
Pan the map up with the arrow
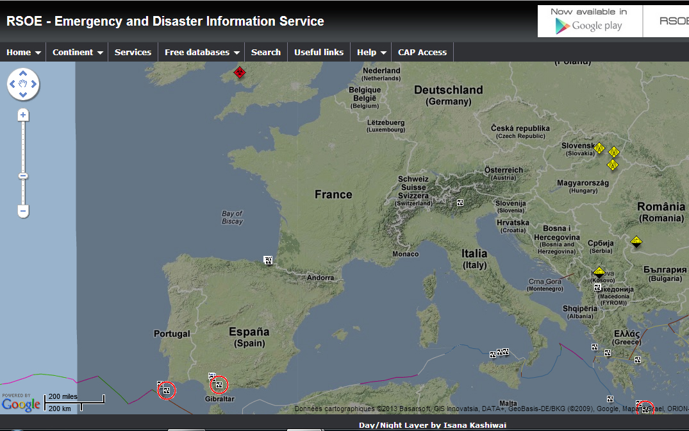click(x=23, y=73)
